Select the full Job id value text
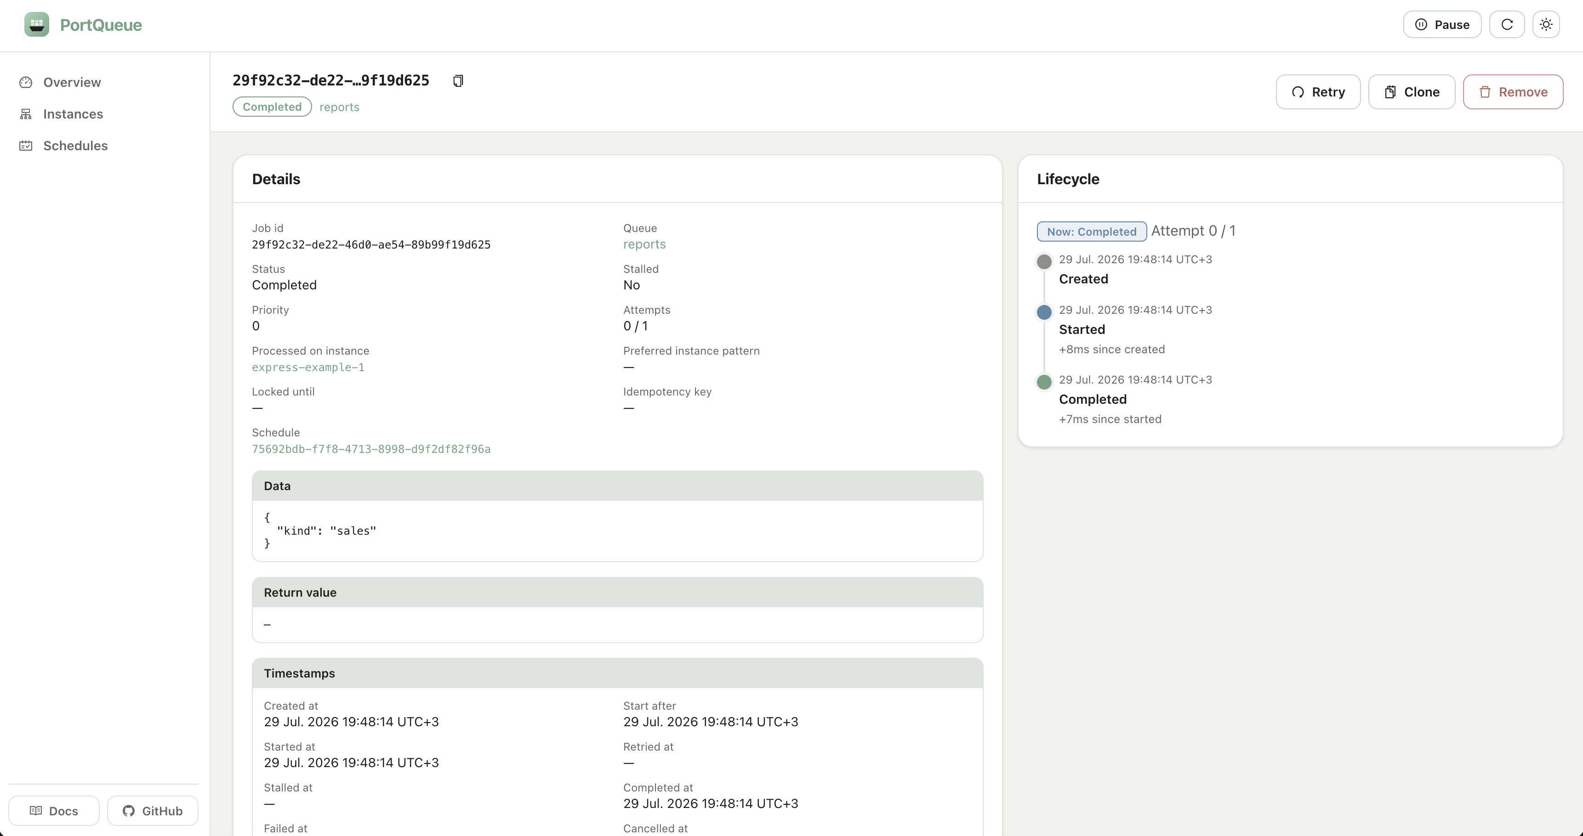1583x836 pixels. point(371,244)
